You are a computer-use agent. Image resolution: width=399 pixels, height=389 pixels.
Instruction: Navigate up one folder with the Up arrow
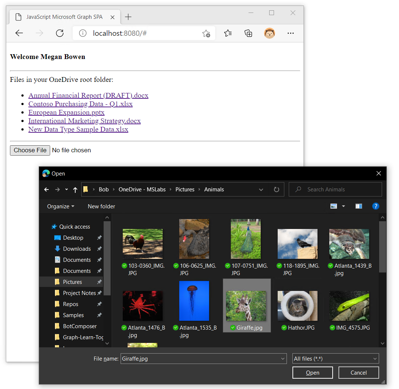[75, 189]
